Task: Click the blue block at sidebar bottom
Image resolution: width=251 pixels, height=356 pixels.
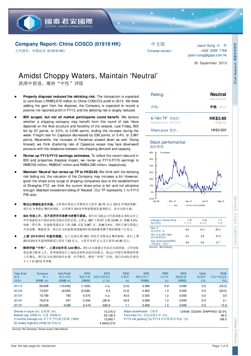Action: tap(235, 351)
